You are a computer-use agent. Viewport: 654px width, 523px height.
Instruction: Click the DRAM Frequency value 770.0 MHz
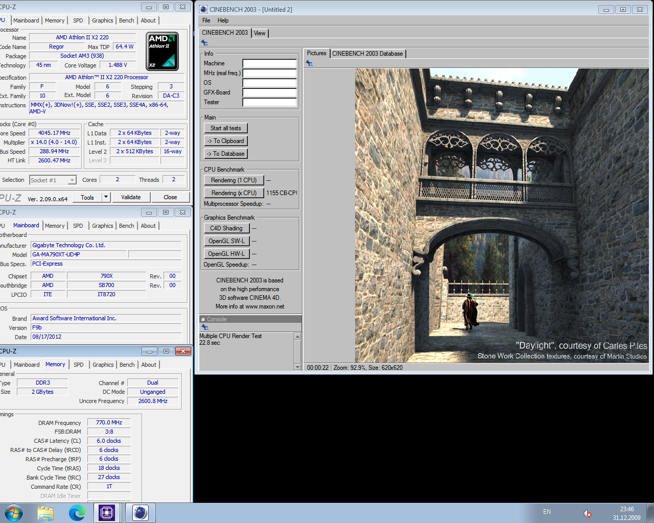(x=109, y=422)
